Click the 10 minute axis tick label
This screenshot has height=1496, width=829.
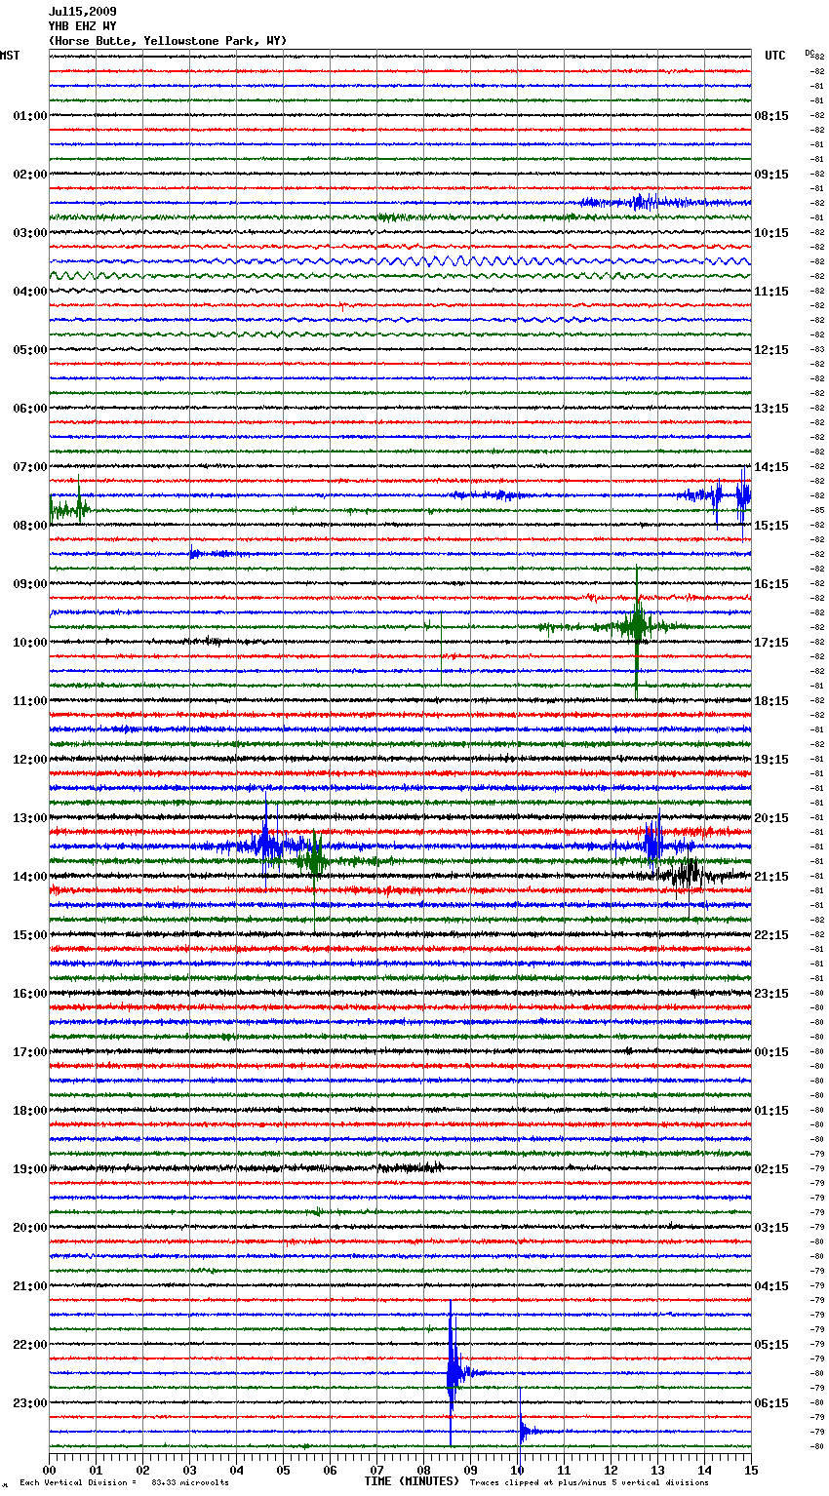pos(517,1470)
